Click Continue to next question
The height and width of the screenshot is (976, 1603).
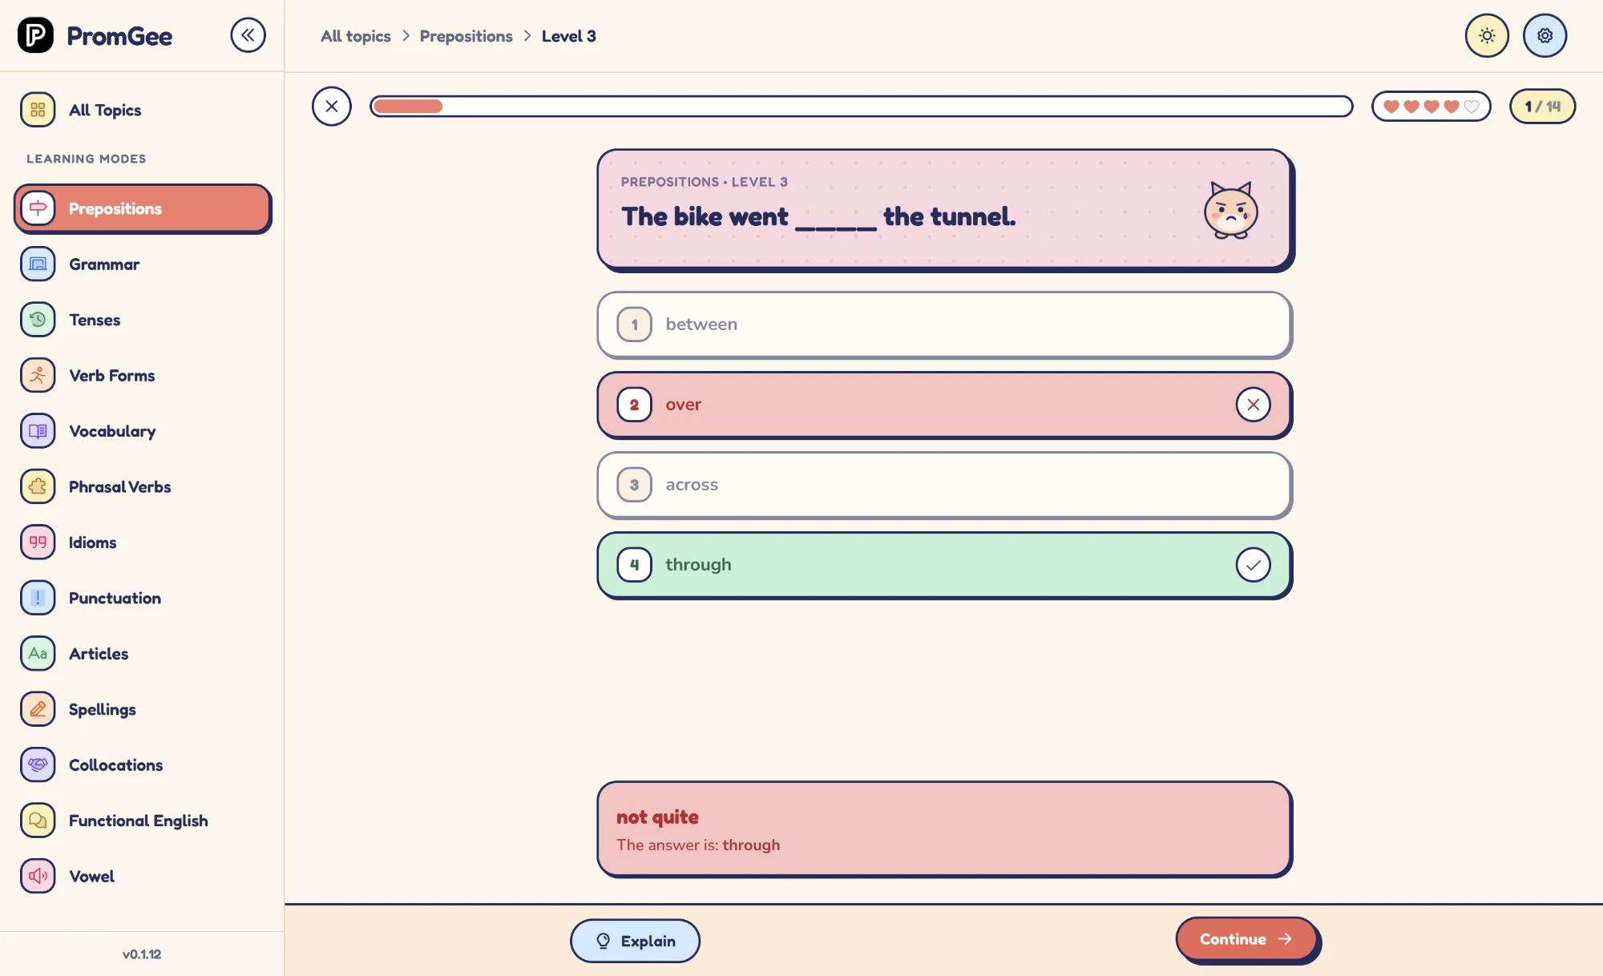1247,939
